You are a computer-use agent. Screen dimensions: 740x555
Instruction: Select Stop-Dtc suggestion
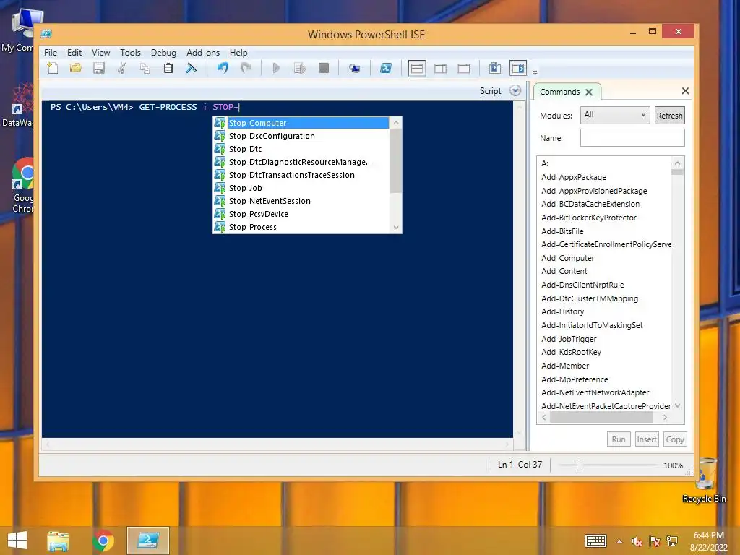point(301,149)
